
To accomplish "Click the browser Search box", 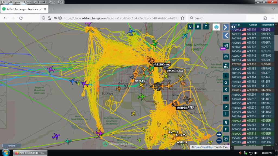I will coord(217,18).
